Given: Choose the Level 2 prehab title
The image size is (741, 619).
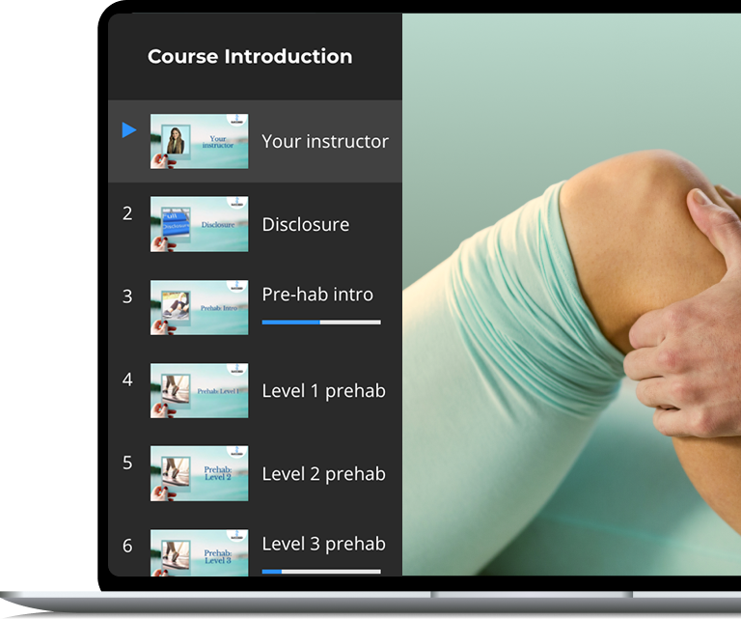Looking at the screenshot, I should point(324,474).
